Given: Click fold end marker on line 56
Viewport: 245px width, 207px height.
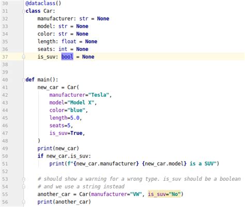Looking at the screenshot, I should (24, 202).
